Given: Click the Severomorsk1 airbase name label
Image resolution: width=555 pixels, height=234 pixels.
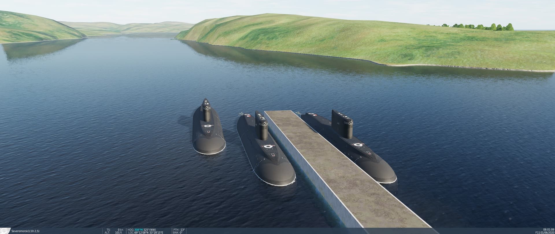Looking at the screenshot, I should pos(25,231).
